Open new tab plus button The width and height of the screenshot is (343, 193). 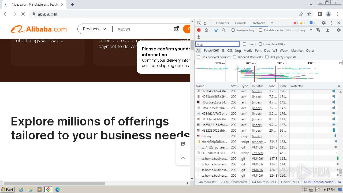(x=72, y=5)
